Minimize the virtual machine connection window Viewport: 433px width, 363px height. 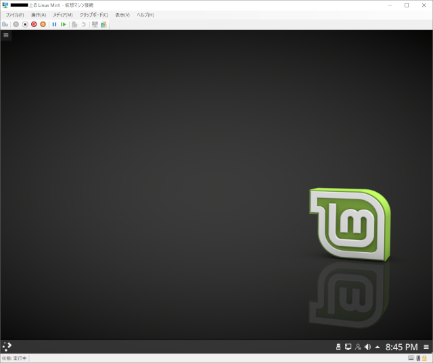click(x=390, y=5)
